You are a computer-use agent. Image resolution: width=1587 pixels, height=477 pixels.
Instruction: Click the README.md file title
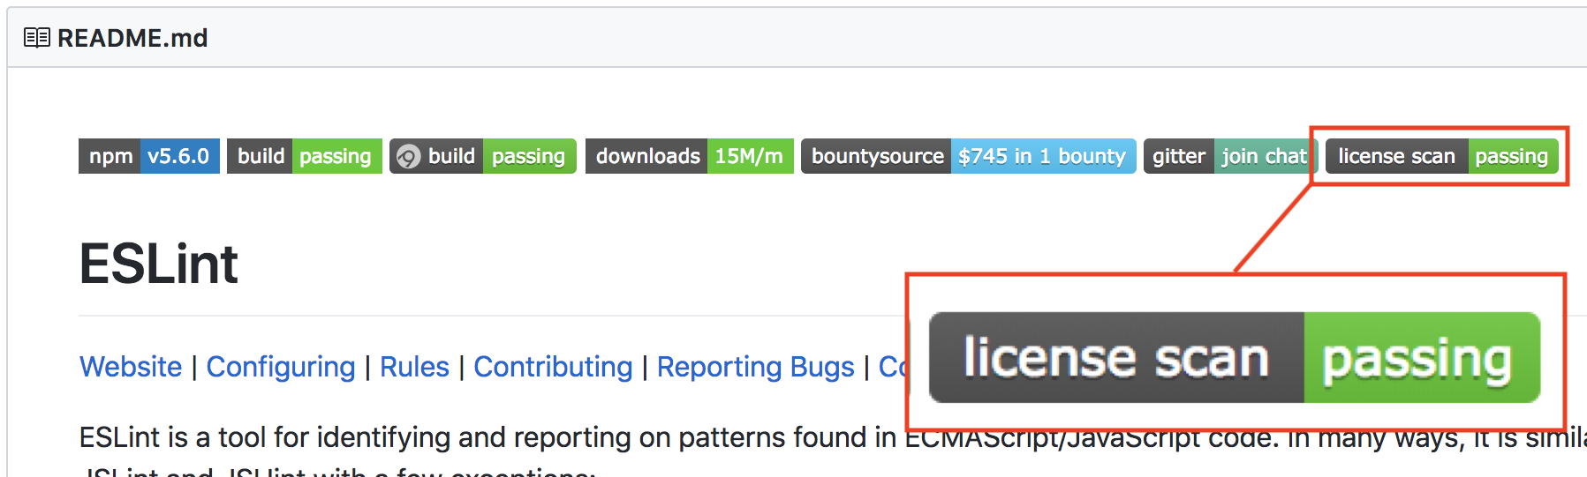tap(132, 38)
